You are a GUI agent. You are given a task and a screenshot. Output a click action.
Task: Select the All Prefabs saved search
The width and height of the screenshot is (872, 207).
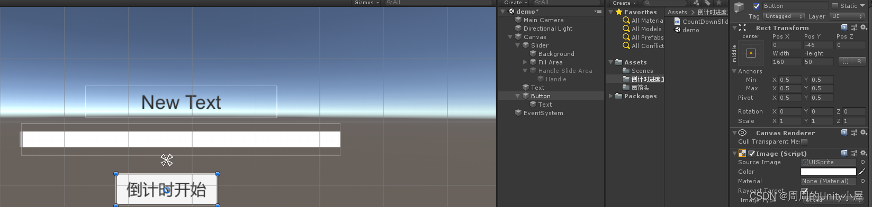pyautogui.click(x=643, y=37)
